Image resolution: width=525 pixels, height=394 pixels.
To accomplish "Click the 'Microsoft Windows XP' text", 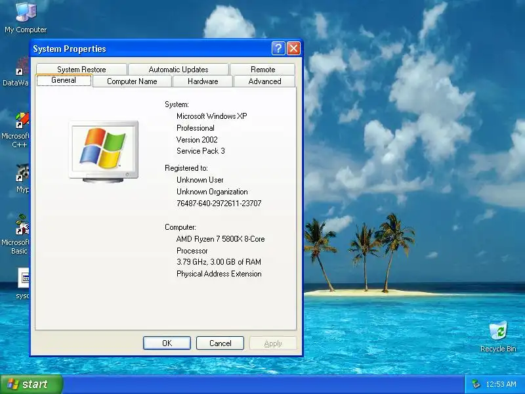I will pos(211,116).
